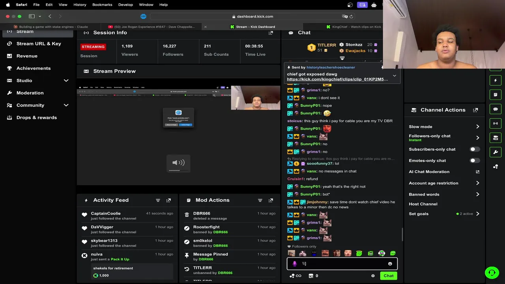Image resolution: width=505 pixels, height=284 pixels.
Task: Pop out the Channel Actions panel
Action: tap(475, 110)
